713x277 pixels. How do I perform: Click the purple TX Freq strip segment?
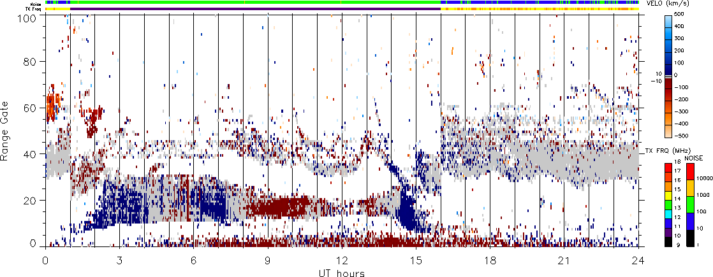(255, 9)
